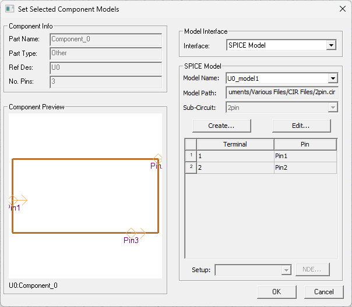The width and height of the screenshot is (352, 307).
Task: Click the Terminal cell with value 2
Action: [235, 167]
